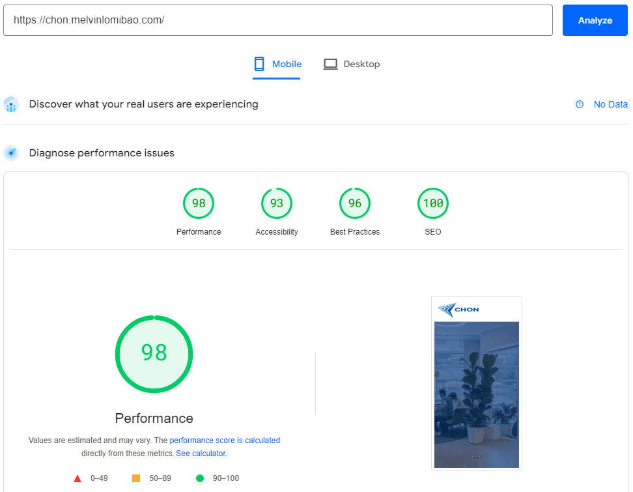Click the red triangle 0–49 legend icon
The height and width of the screenshot is (492, 633).
pos(77,478)
